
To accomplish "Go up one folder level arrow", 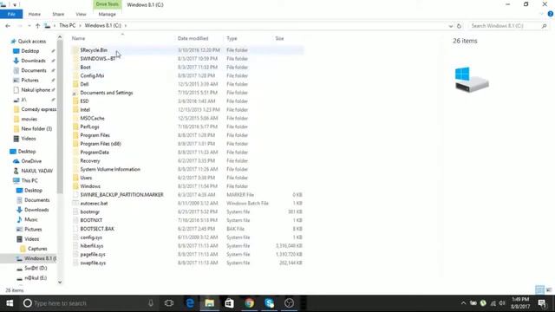I will [37, 26].
